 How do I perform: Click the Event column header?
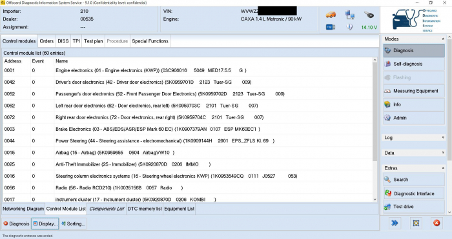37,61
